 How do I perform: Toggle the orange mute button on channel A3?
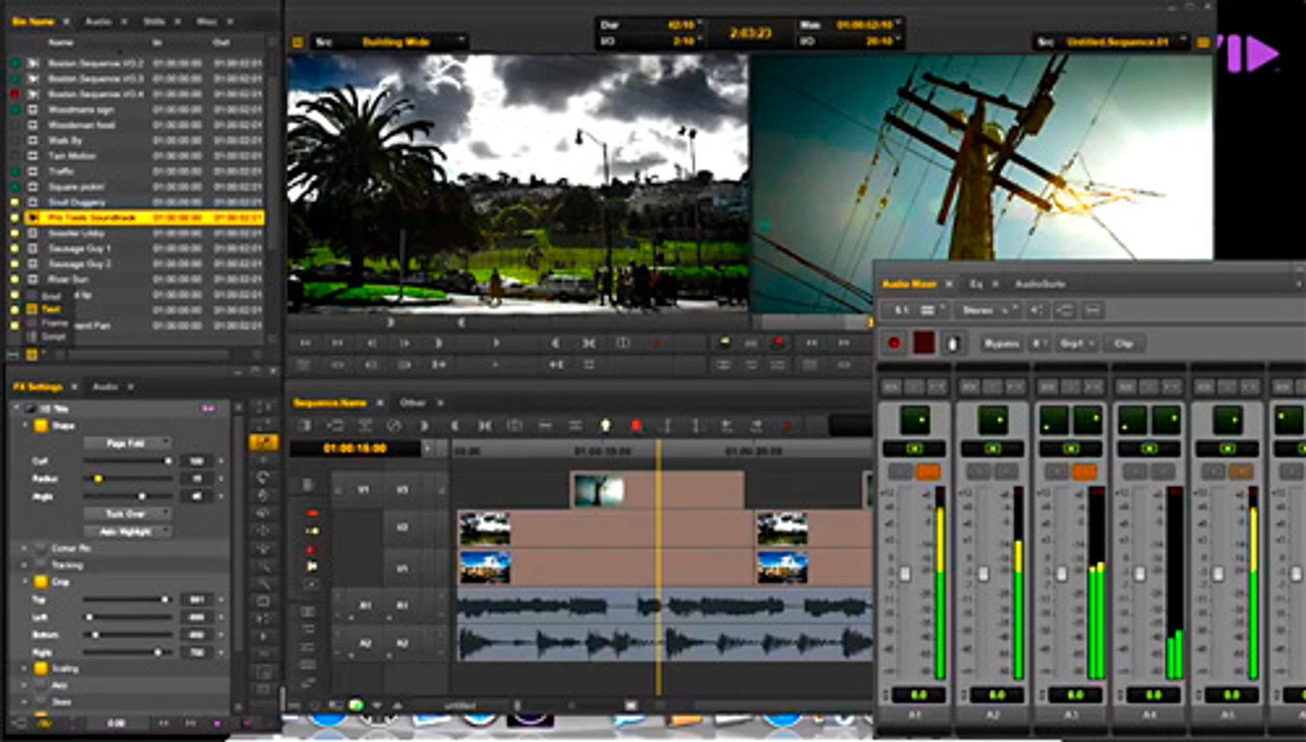(x=1085, y=472)
